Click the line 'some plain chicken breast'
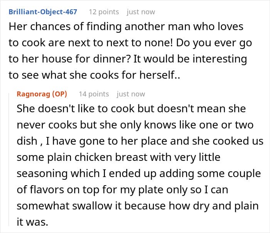The width and height of the screenshot is (270, 233). pyautogui.click(x=118, y=157)
